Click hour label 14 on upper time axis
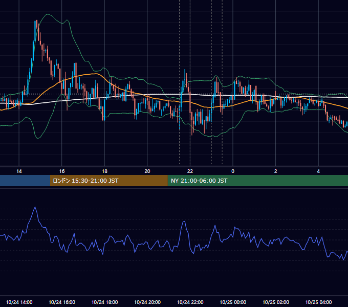Image resolution: width=348 pixels, height=307 pixels. click(x=19, y=171)
